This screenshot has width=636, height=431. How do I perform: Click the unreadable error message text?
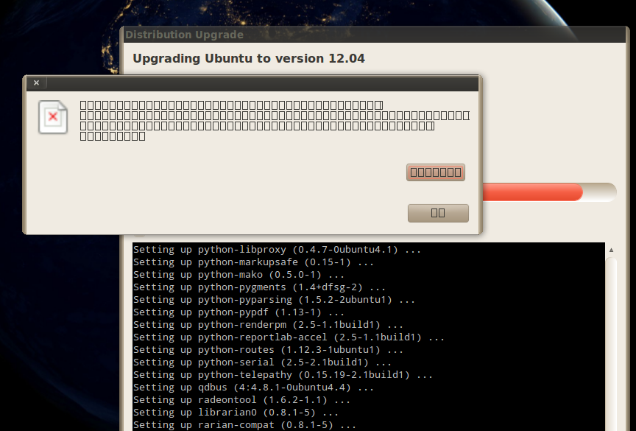[x=272, y=121]
